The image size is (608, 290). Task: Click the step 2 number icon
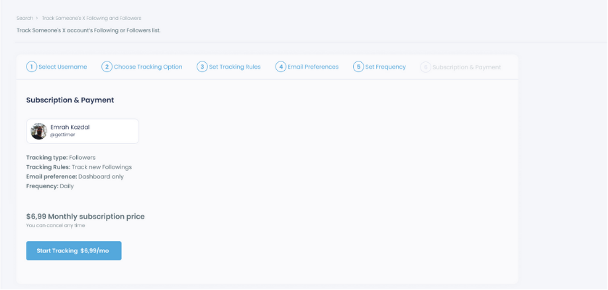coord(107,67)
